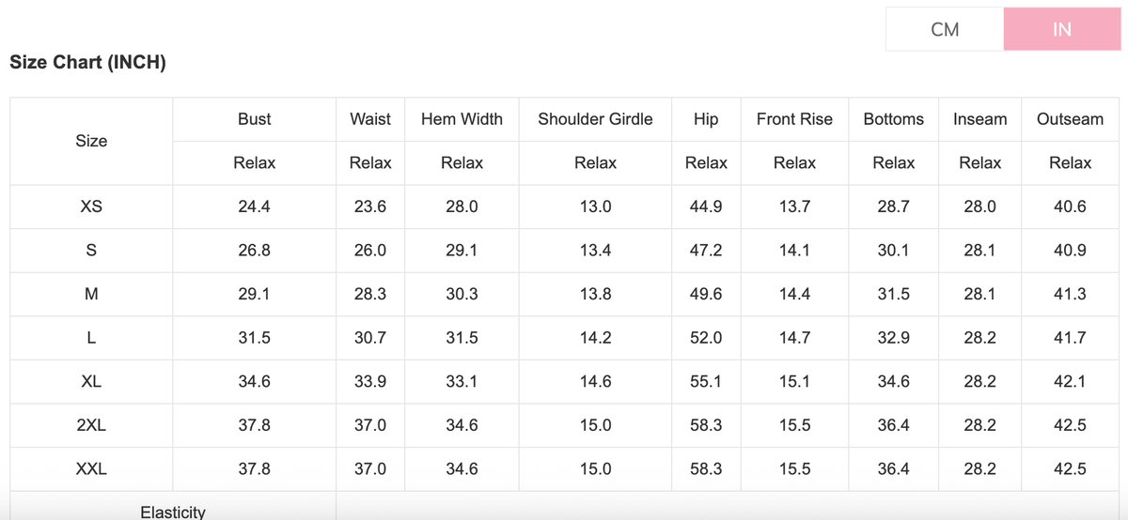The width and height of the screenshot is (1128, 520).
Task: Select the XS size row label
Action: (91, 206)
